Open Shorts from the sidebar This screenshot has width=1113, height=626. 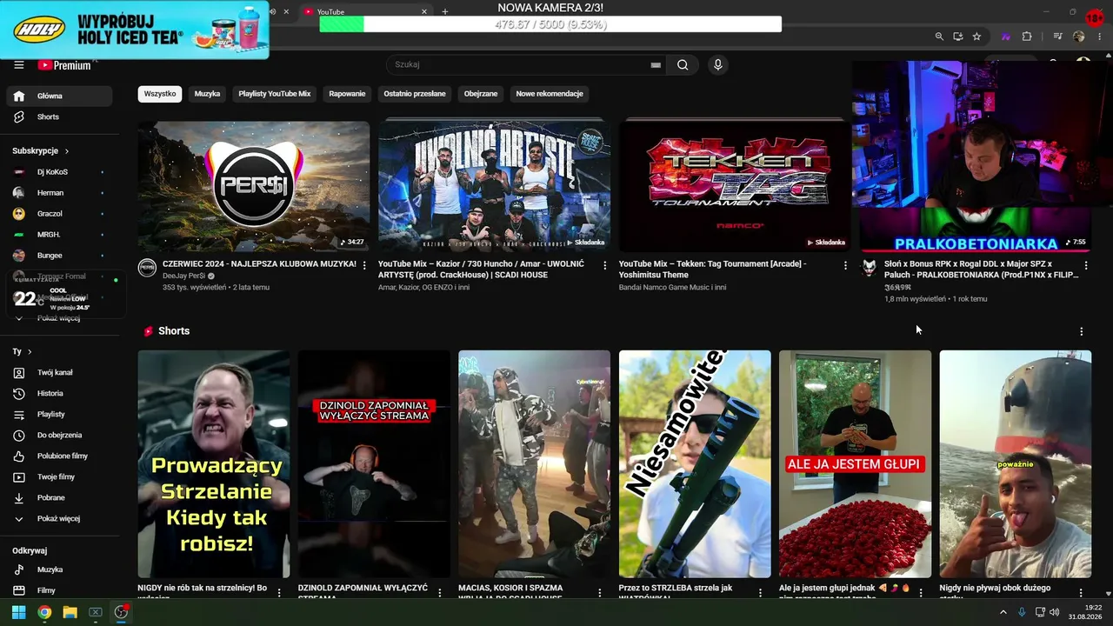(x=59, y=117)
